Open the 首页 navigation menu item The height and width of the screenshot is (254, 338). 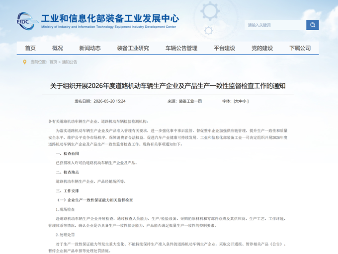(30, 48)
